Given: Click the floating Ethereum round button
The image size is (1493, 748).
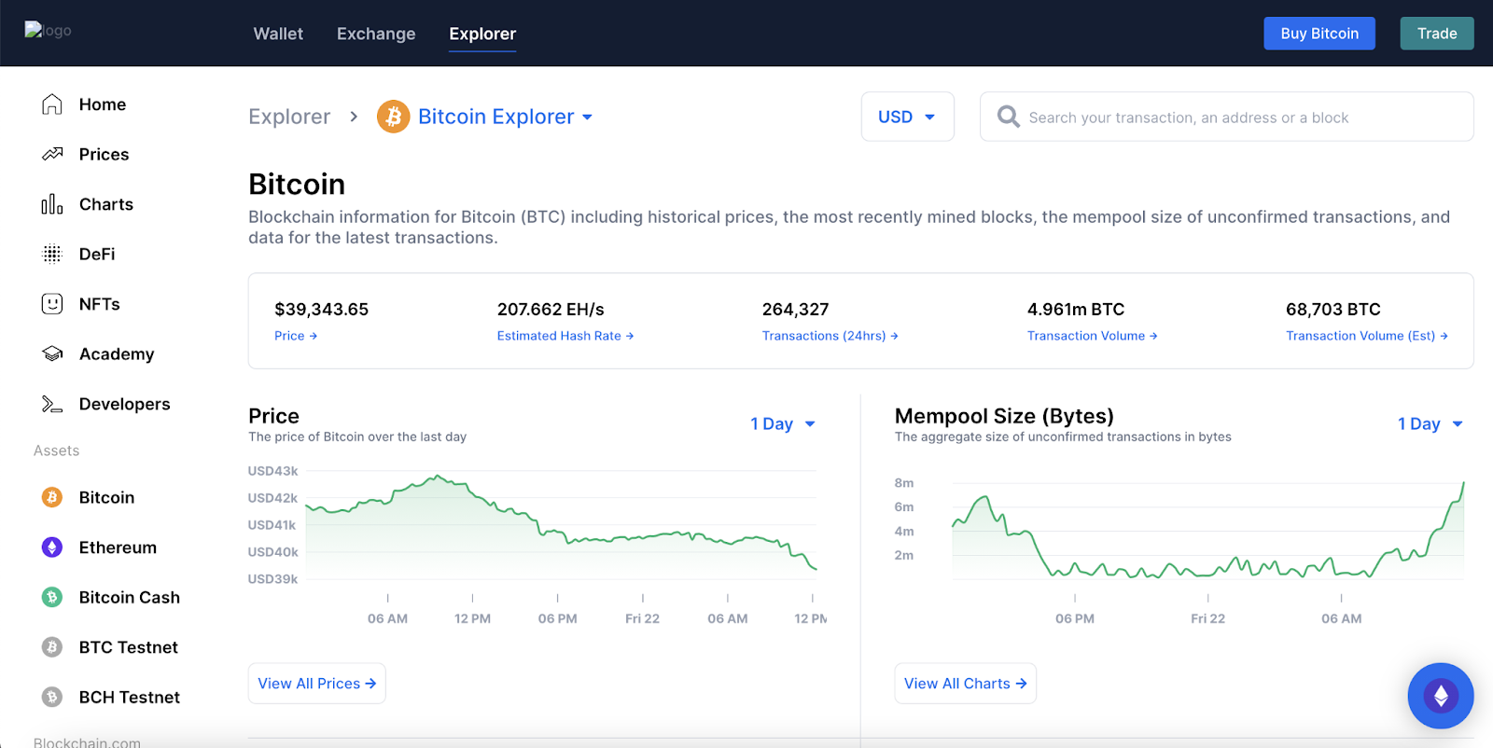Looking at the screenshot, I should click(1441, 696).
